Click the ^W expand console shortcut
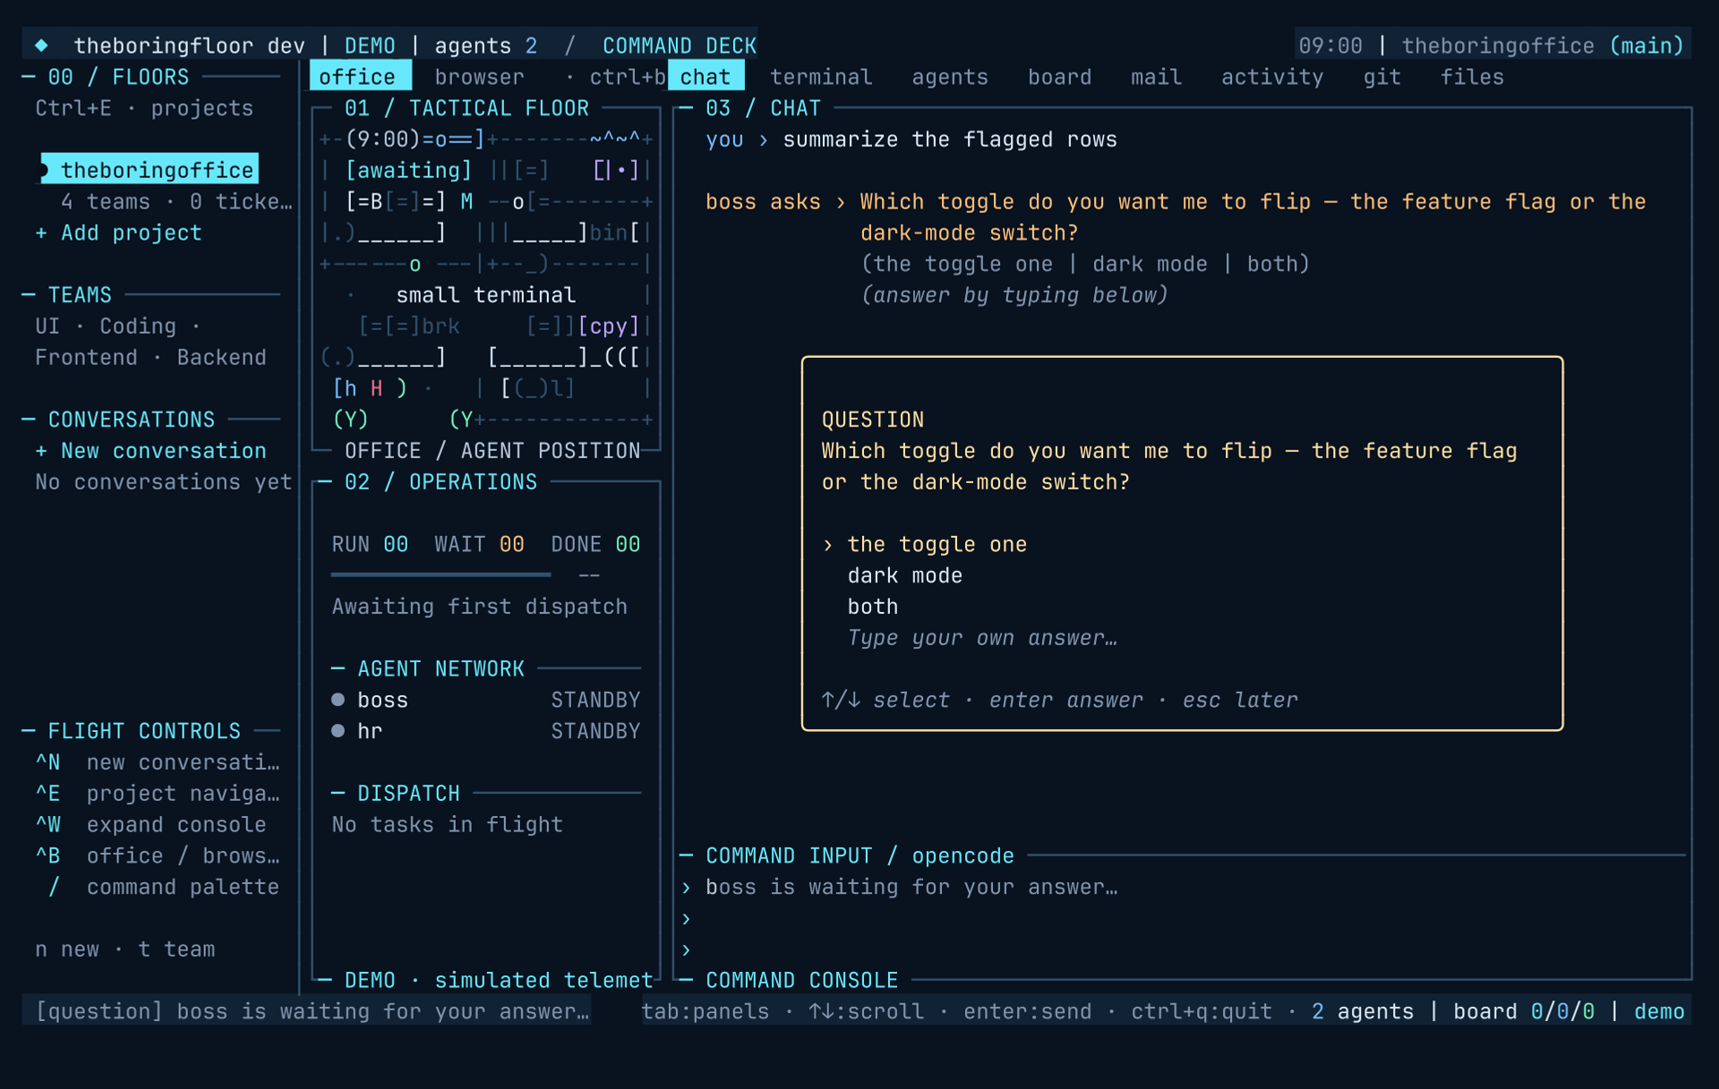Viewport: 1719px width, 1089px height. [x=150, y=825]
